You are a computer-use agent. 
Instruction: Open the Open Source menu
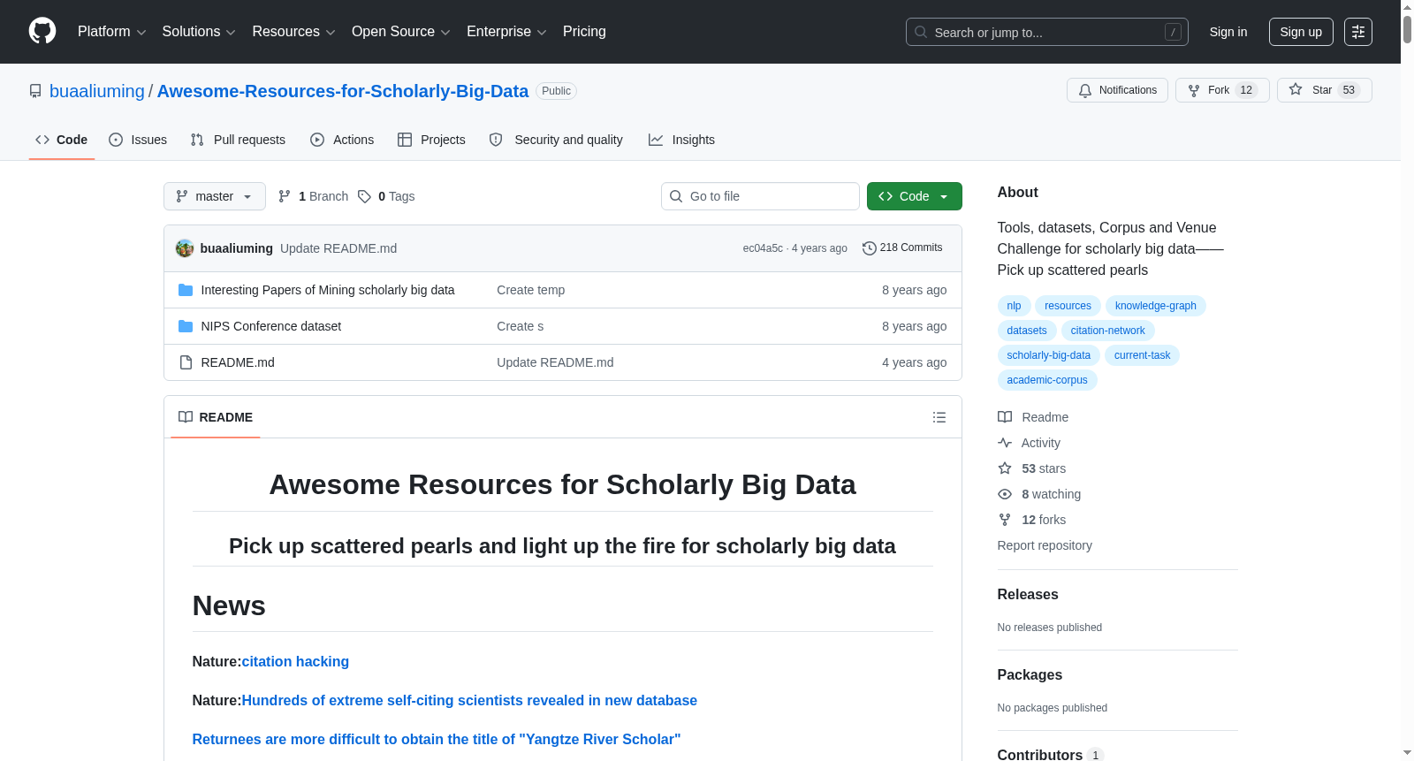point(401,32)
